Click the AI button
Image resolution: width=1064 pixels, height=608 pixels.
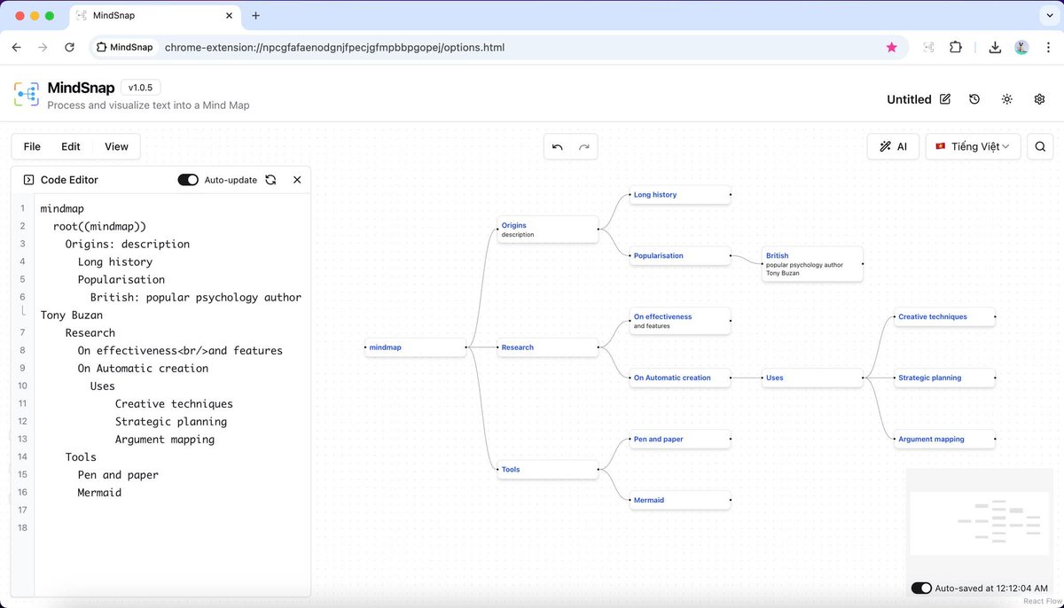point(893,146)
